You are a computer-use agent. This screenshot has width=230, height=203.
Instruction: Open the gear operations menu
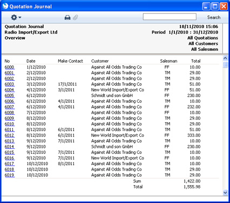[16, 17]
